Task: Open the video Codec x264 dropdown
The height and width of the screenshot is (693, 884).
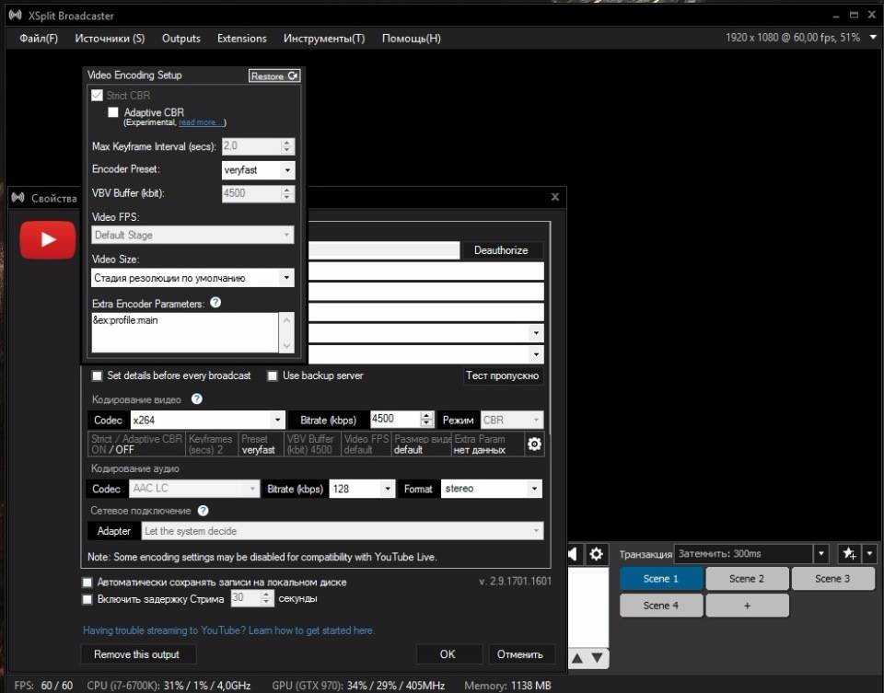Action: (207, 420)
